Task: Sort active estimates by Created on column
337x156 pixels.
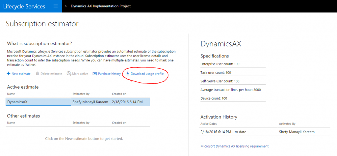Action: point(119,94)
